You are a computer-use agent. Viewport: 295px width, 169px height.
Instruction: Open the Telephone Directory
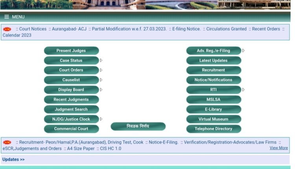[213, 129]
